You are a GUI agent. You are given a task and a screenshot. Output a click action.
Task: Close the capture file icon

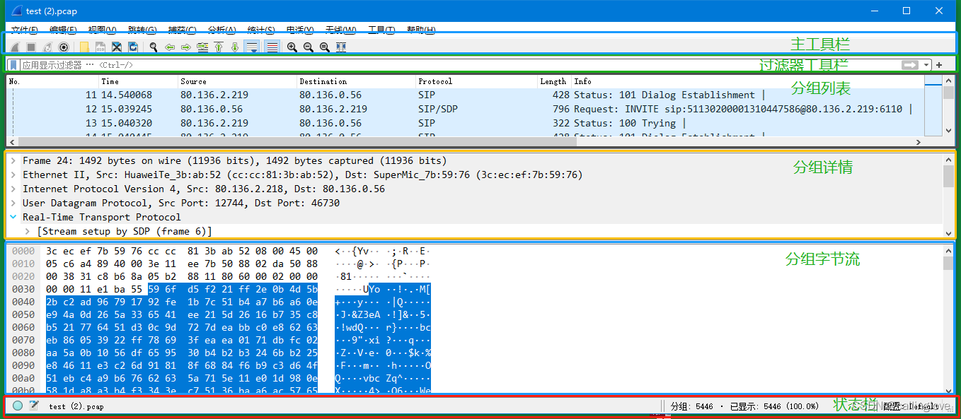tap(117, 47)
